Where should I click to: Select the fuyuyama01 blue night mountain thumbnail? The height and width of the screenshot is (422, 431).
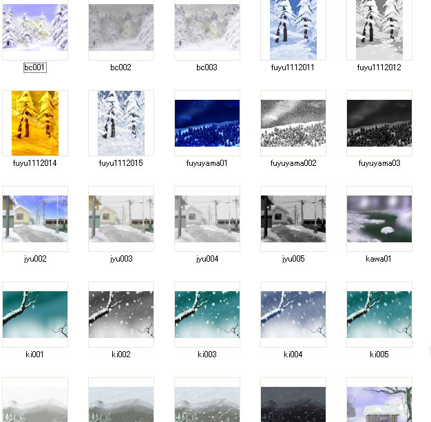pyautogui.click(x=207, y=123)
